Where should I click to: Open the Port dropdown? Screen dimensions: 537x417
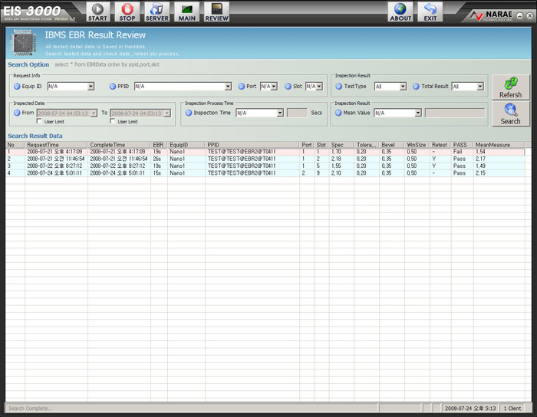point(274,87)
